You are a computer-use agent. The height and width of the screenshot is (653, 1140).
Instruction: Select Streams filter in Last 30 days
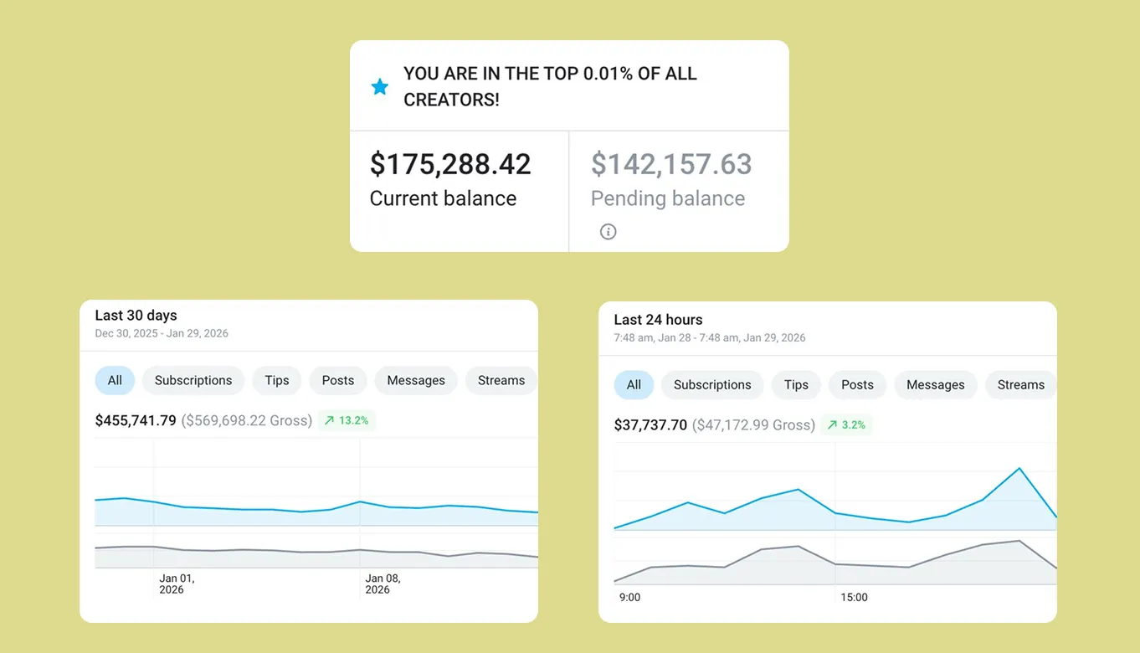pos(501,380)
